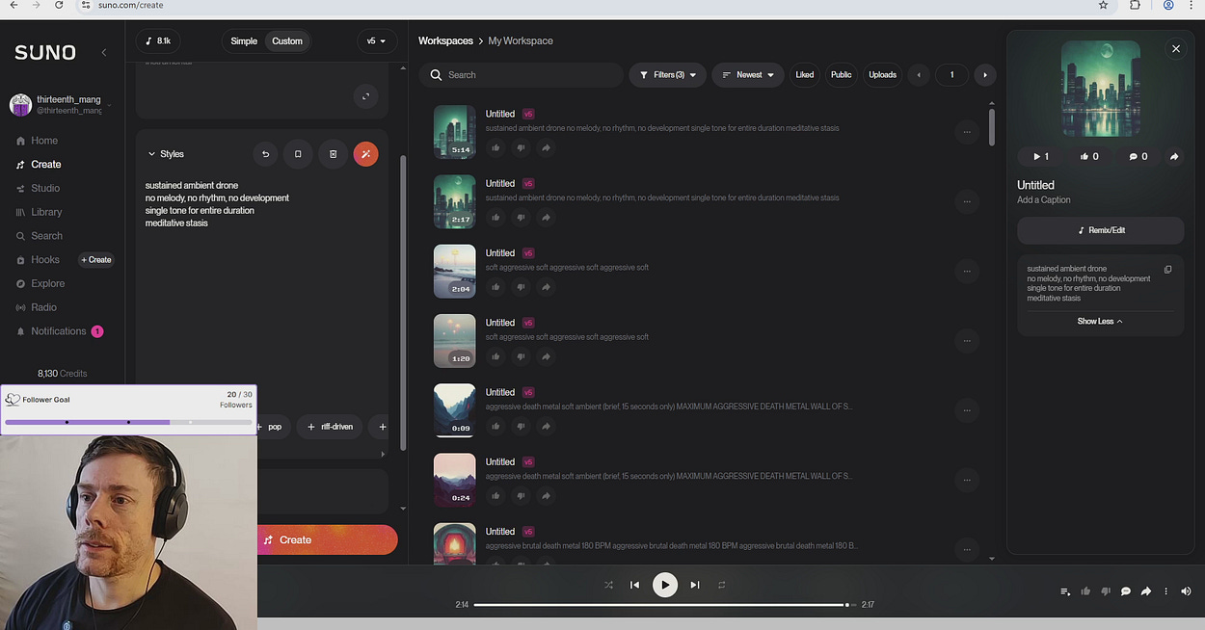This screenshot has width=1205, height=630.
Task: Open the playback queue icon
Action: point(1065,591)
